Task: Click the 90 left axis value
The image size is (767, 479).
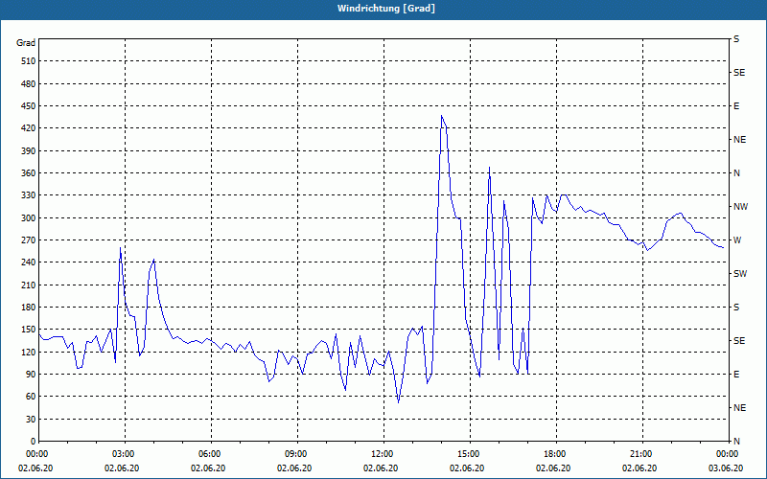Action: [x=31, y=375]
